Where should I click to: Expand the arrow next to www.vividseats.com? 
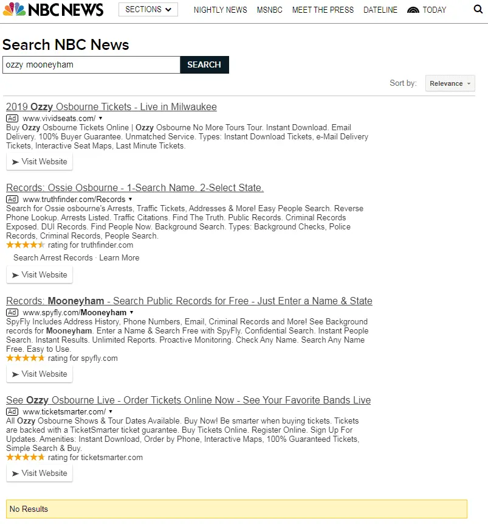pos(100,118)
